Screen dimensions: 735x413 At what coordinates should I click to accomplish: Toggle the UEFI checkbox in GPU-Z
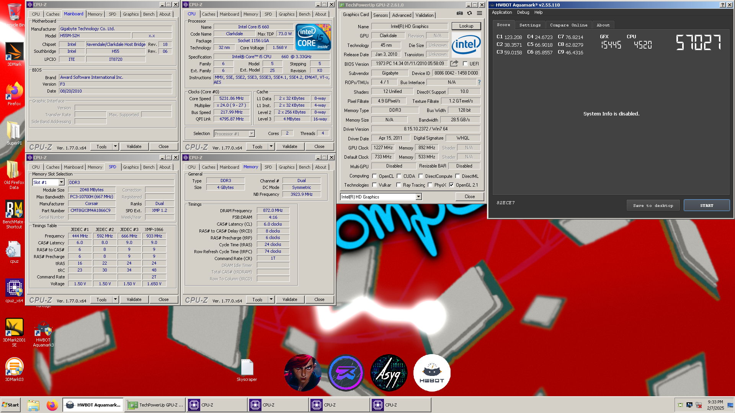pyautogui.click(x=465, y=64)
